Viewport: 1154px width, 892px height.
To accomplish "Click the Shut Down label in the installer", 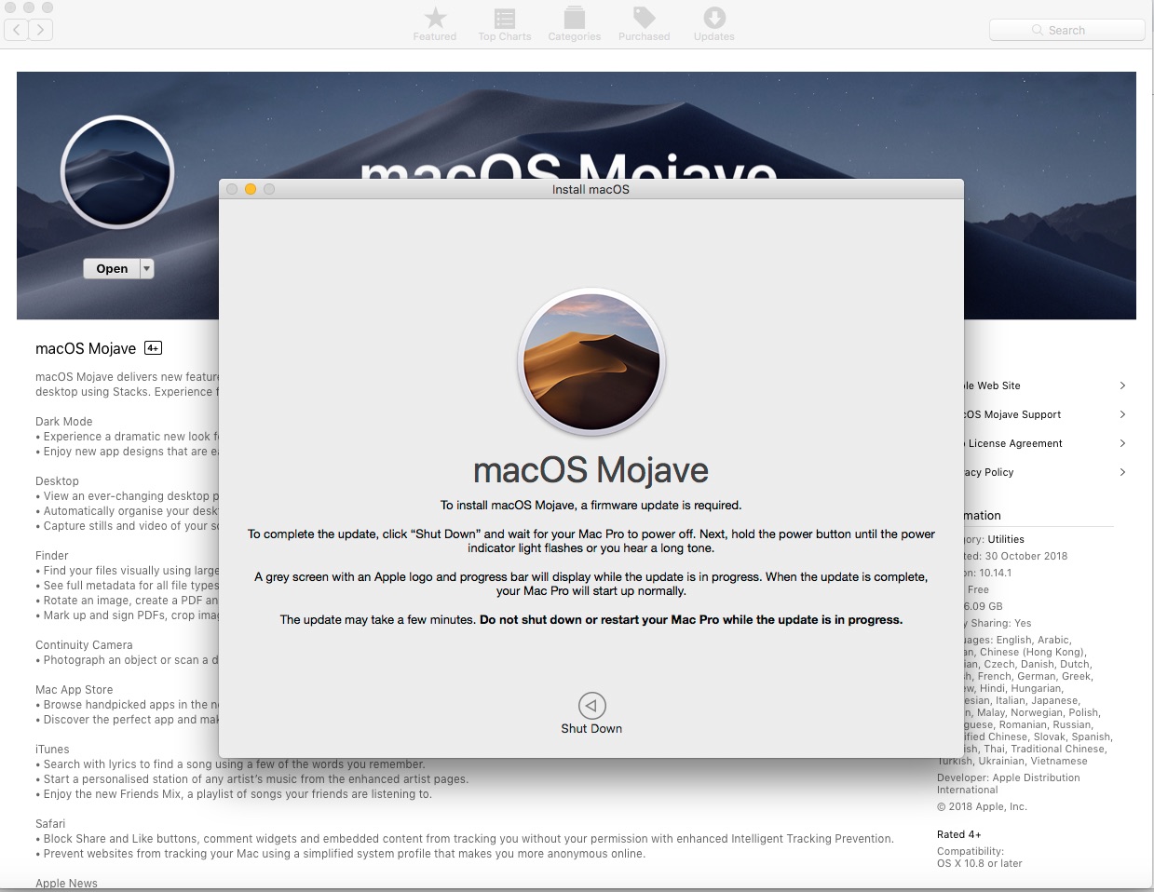I will 591,729.
